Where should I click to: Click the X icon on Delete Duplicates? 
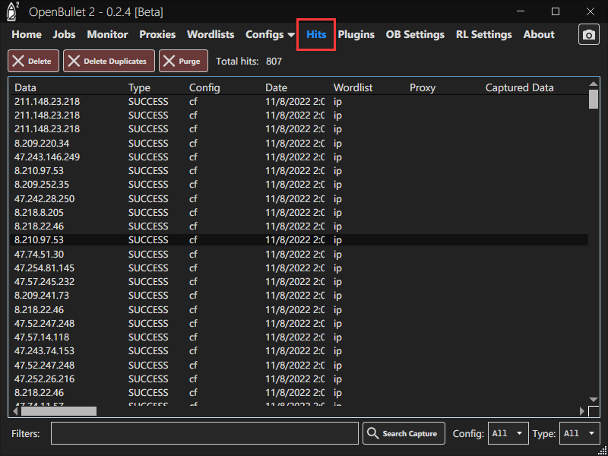(x=74, y=62)
